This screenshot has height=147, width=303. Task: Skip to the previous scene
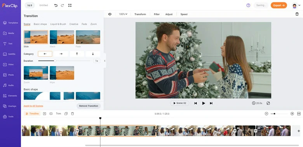click(195, 103)
